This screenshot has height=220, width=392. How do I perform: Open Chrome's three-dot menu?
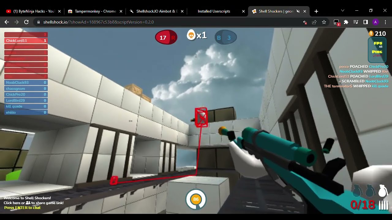(385, 22)
